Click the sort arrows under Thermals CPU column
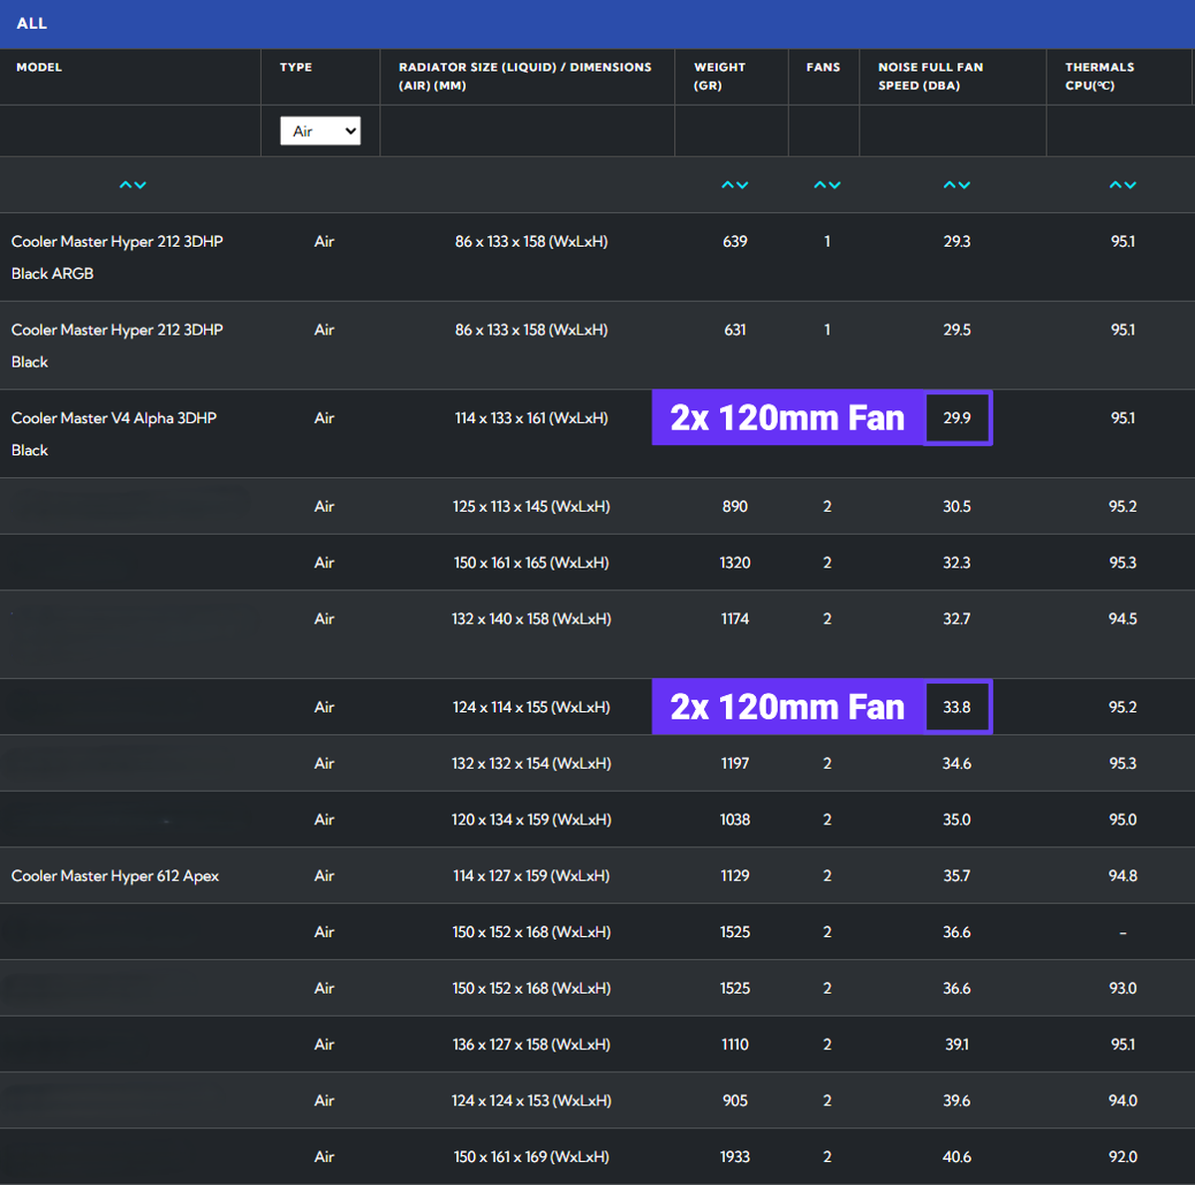Screen dimensions: 1195x1185 (1122, 185)
